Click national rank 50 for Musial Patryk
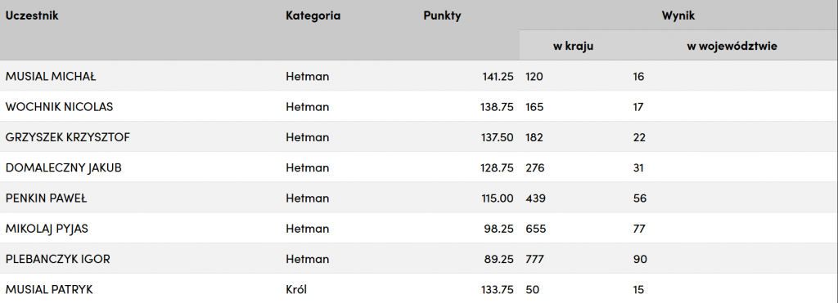 click(532, 290)
